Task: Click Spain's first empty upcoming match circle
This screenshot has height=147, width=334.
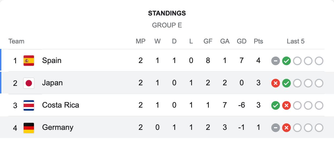Action: pyautogui.click(x=297, y=61)
